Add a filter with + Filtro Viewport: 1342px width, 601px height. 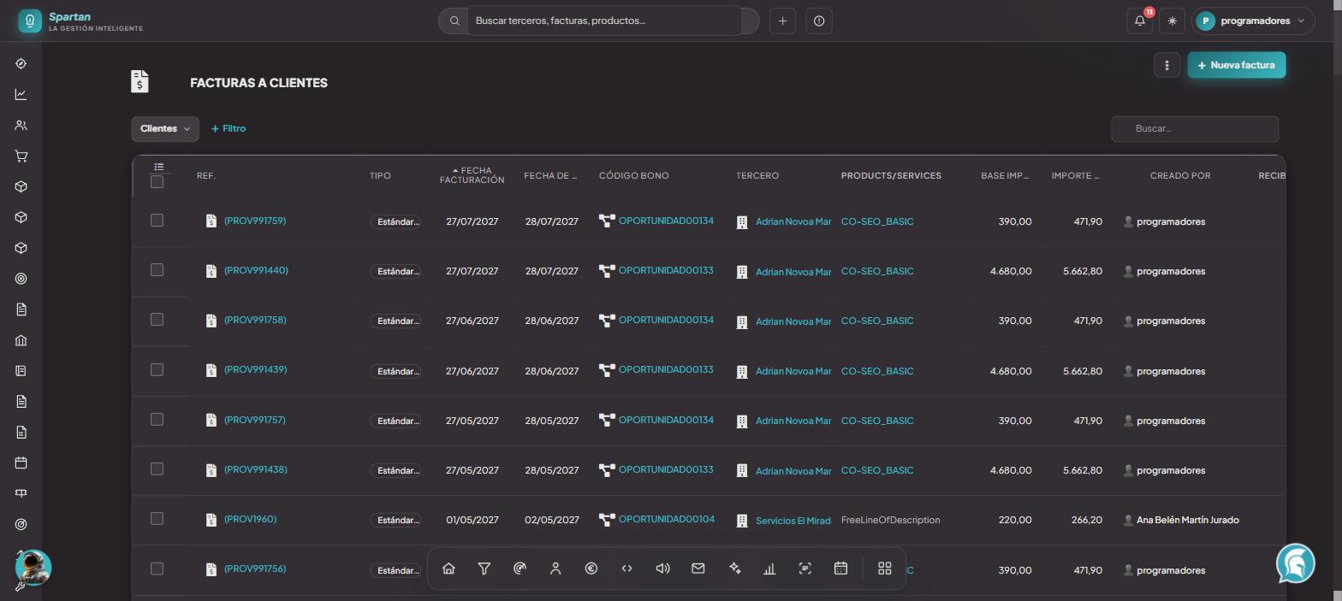[x=229, y=129]
